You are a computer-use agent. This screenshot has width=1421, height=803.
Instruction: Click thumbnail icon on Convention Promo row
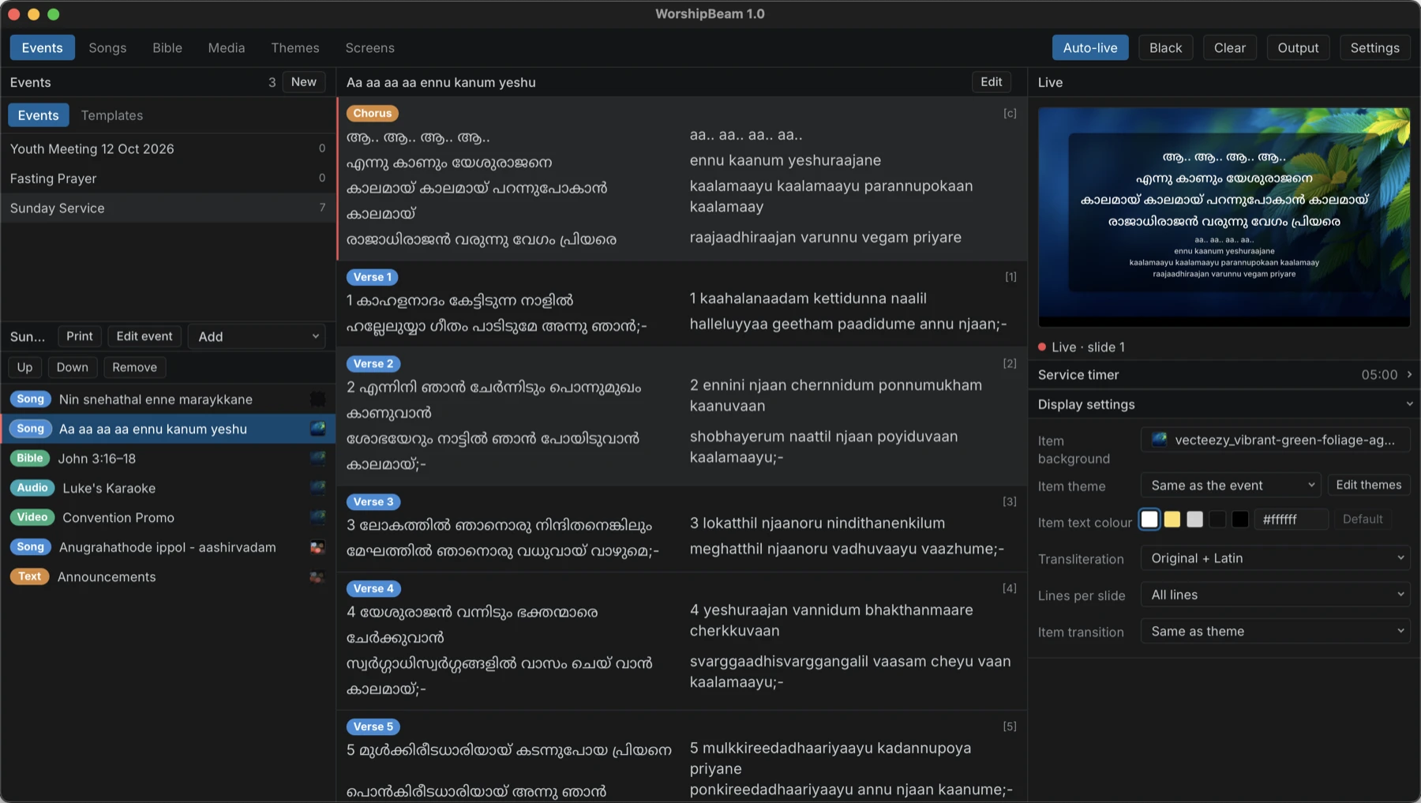point(317,517)
